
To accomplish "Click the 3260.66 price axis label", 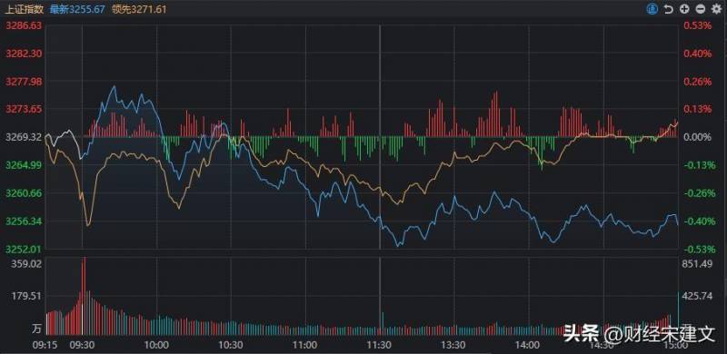I will 24,193.
